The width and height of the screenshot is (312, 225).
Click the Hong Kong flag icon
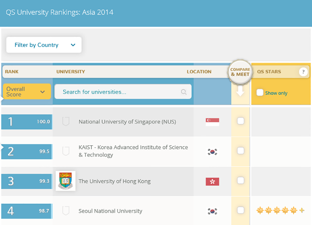pyautogui.click(x=212, y=182)
